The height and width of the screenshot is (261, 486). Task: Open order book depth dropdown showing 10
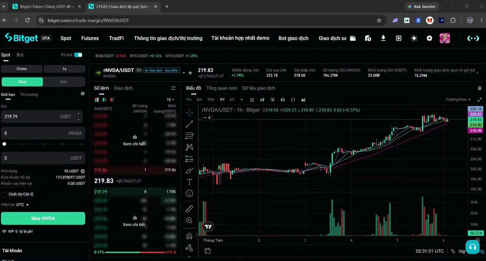point(171,100)
